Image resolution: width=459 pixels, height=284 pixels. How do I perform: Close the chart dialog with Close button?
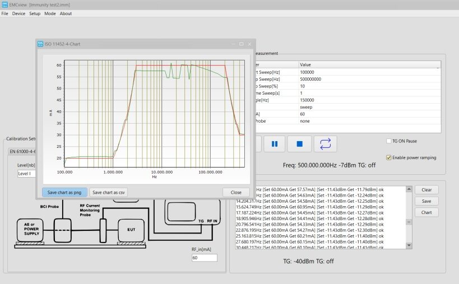[x=236, y=192]
